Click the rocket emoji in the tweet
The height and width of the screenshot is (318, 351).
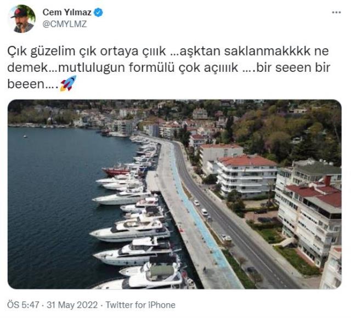(68, 83)
